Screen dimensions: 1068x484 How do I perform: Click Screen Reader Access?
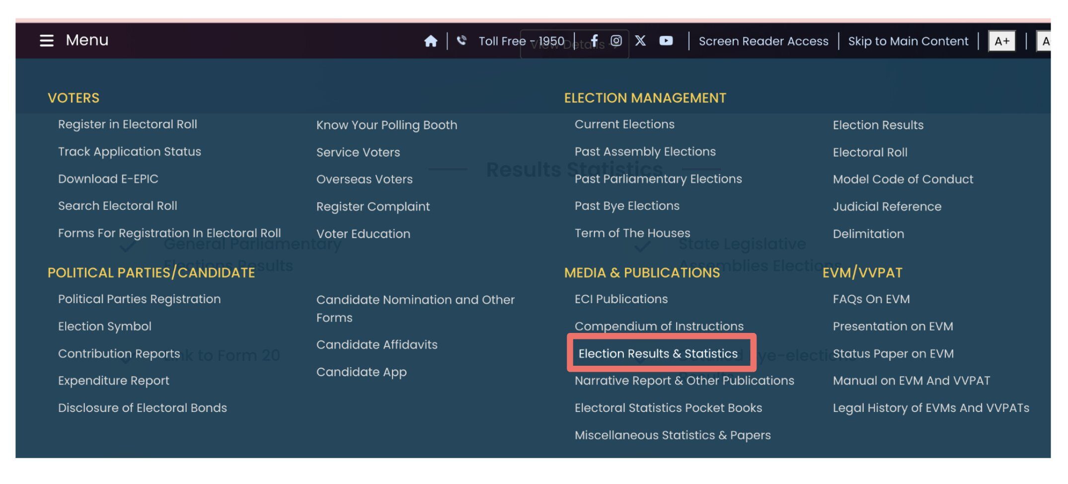click(x=763, y=41)
